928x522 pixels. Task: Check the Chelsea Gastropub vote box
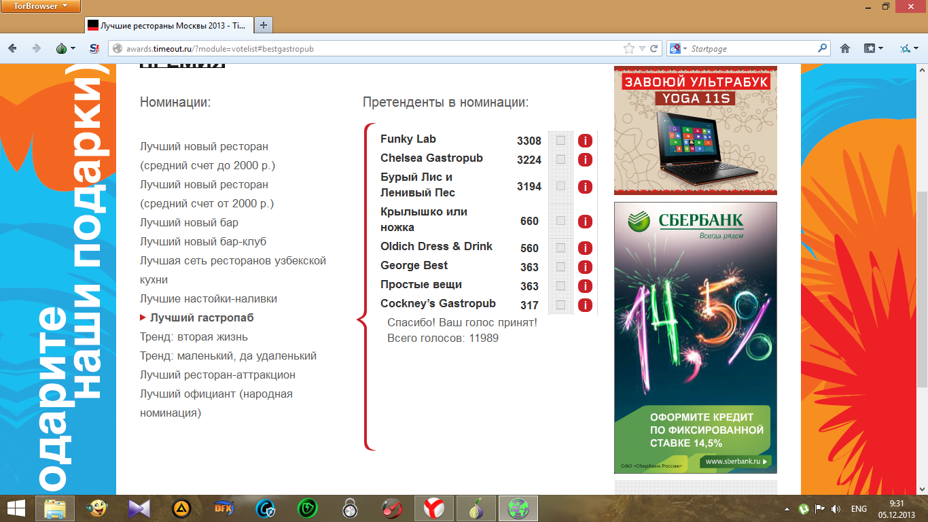(560, 160)
